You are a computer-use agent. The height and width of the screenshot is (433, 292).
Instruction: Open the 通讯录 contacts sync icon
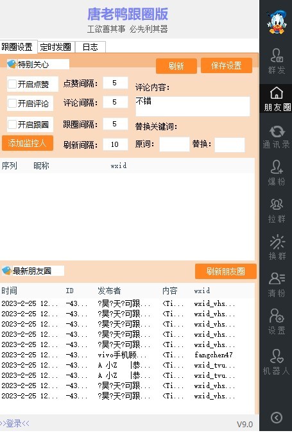[x=276, y=137]
